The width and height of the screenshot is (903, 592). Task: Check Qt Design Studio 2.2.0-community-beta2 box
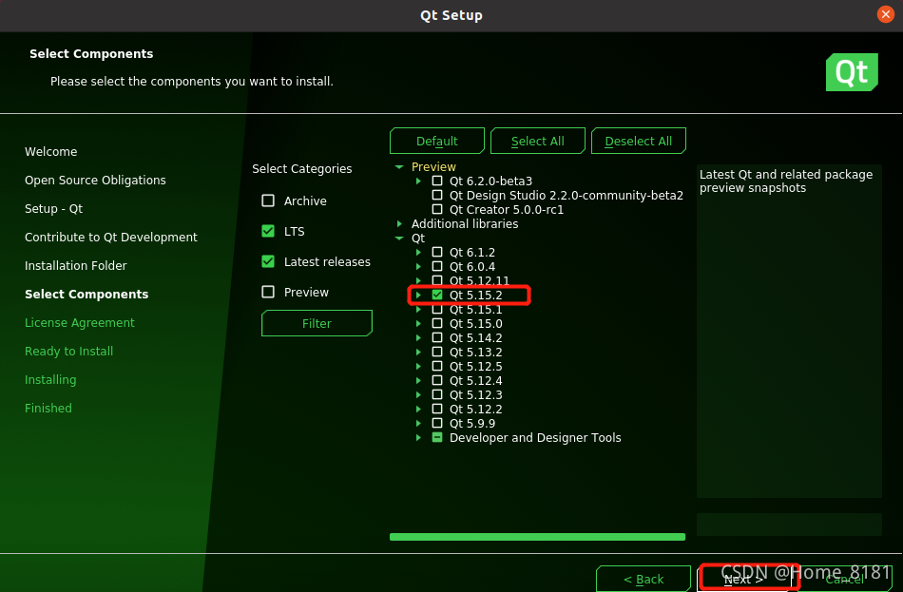click(x=437, y=195)
